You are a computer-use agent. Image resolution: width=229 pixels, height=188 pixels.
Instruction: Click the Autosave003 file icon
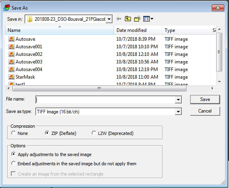pyautogui.click(x=11, y=62)
